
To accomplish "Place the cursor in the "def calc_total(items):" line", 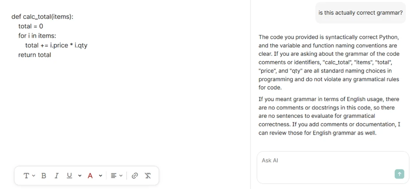I will click(42, 17).
